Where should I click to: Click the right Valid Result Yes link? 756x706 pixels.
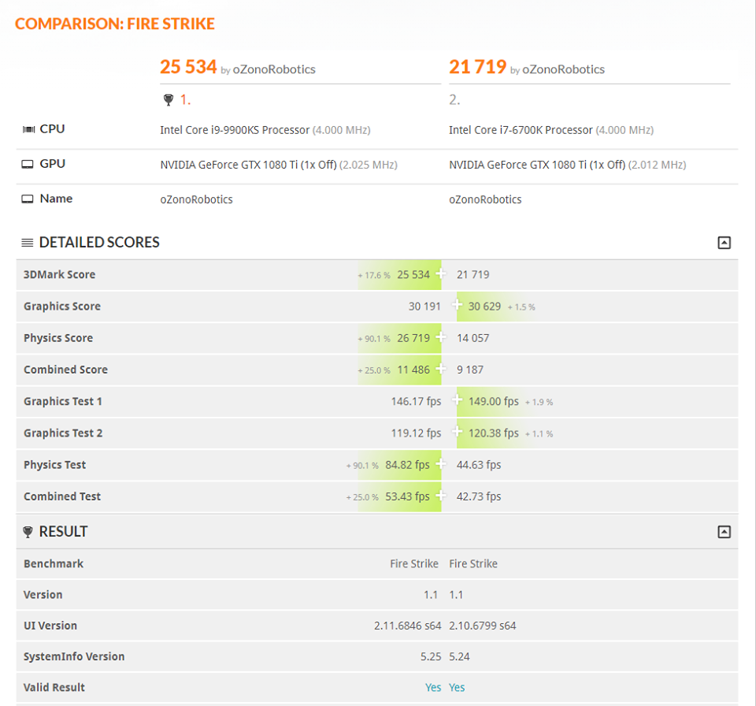pos(457,687)
